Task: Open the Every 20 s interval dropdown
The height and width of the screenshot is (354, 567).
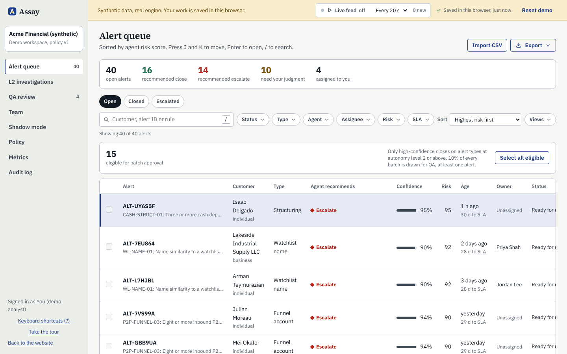Action: pos(391,10)
